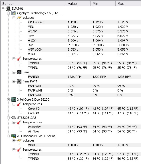
Task: Collapse the Fans PWM section
Action: (x=14, y=81)
